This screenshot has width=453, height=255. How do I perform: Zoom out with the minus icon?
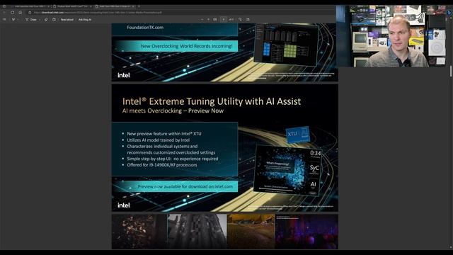[x=202, y=20]
